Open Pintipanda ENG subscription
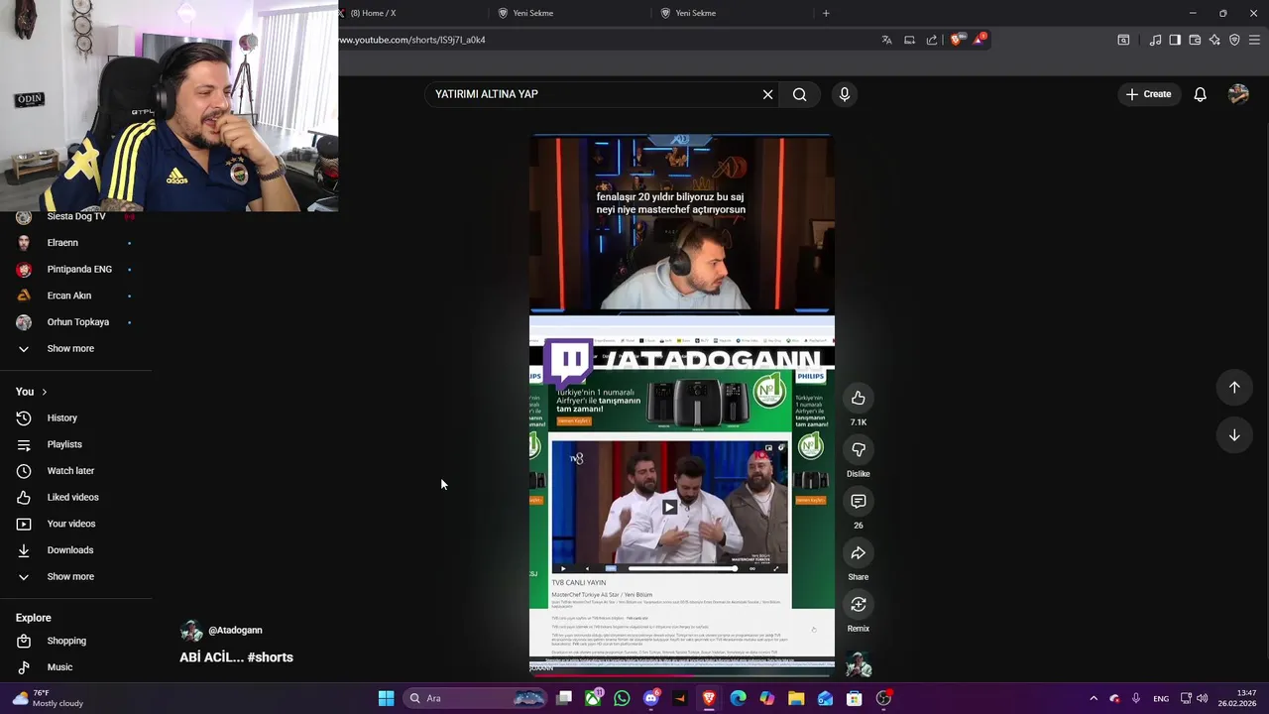This screenshot has height=714, width=1269. [75, 270]
